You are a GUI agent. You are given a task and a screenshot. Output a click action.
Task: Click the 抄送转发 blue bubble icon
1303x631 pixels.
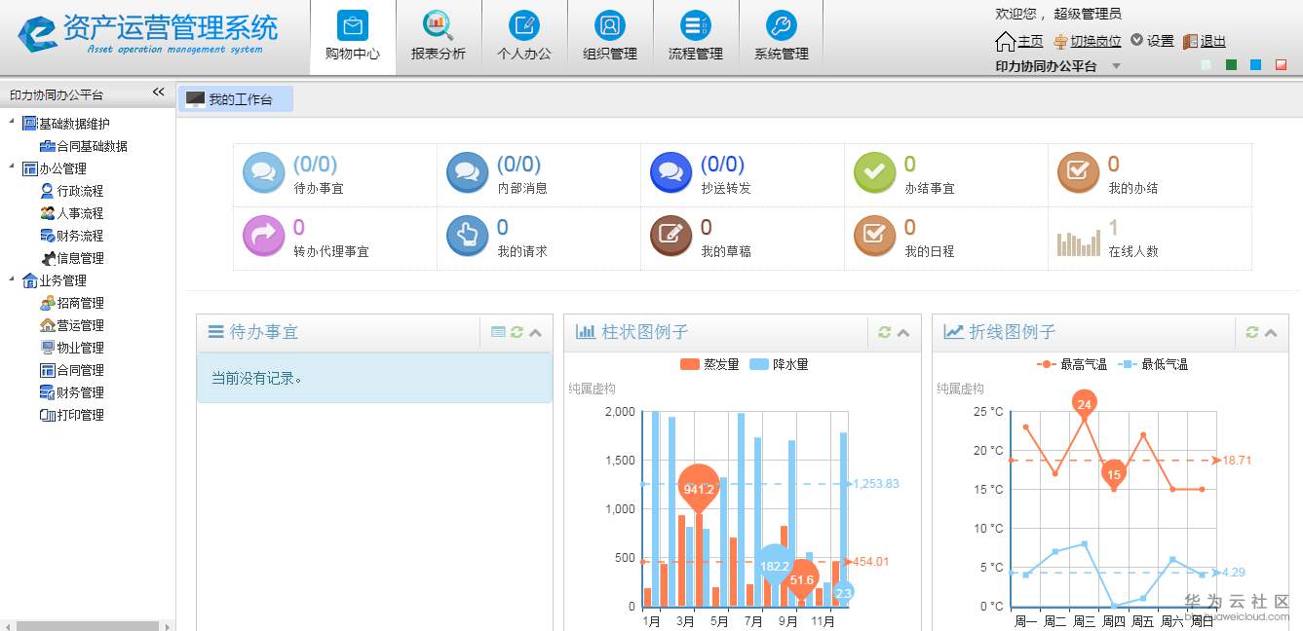(x=671, y=173)
